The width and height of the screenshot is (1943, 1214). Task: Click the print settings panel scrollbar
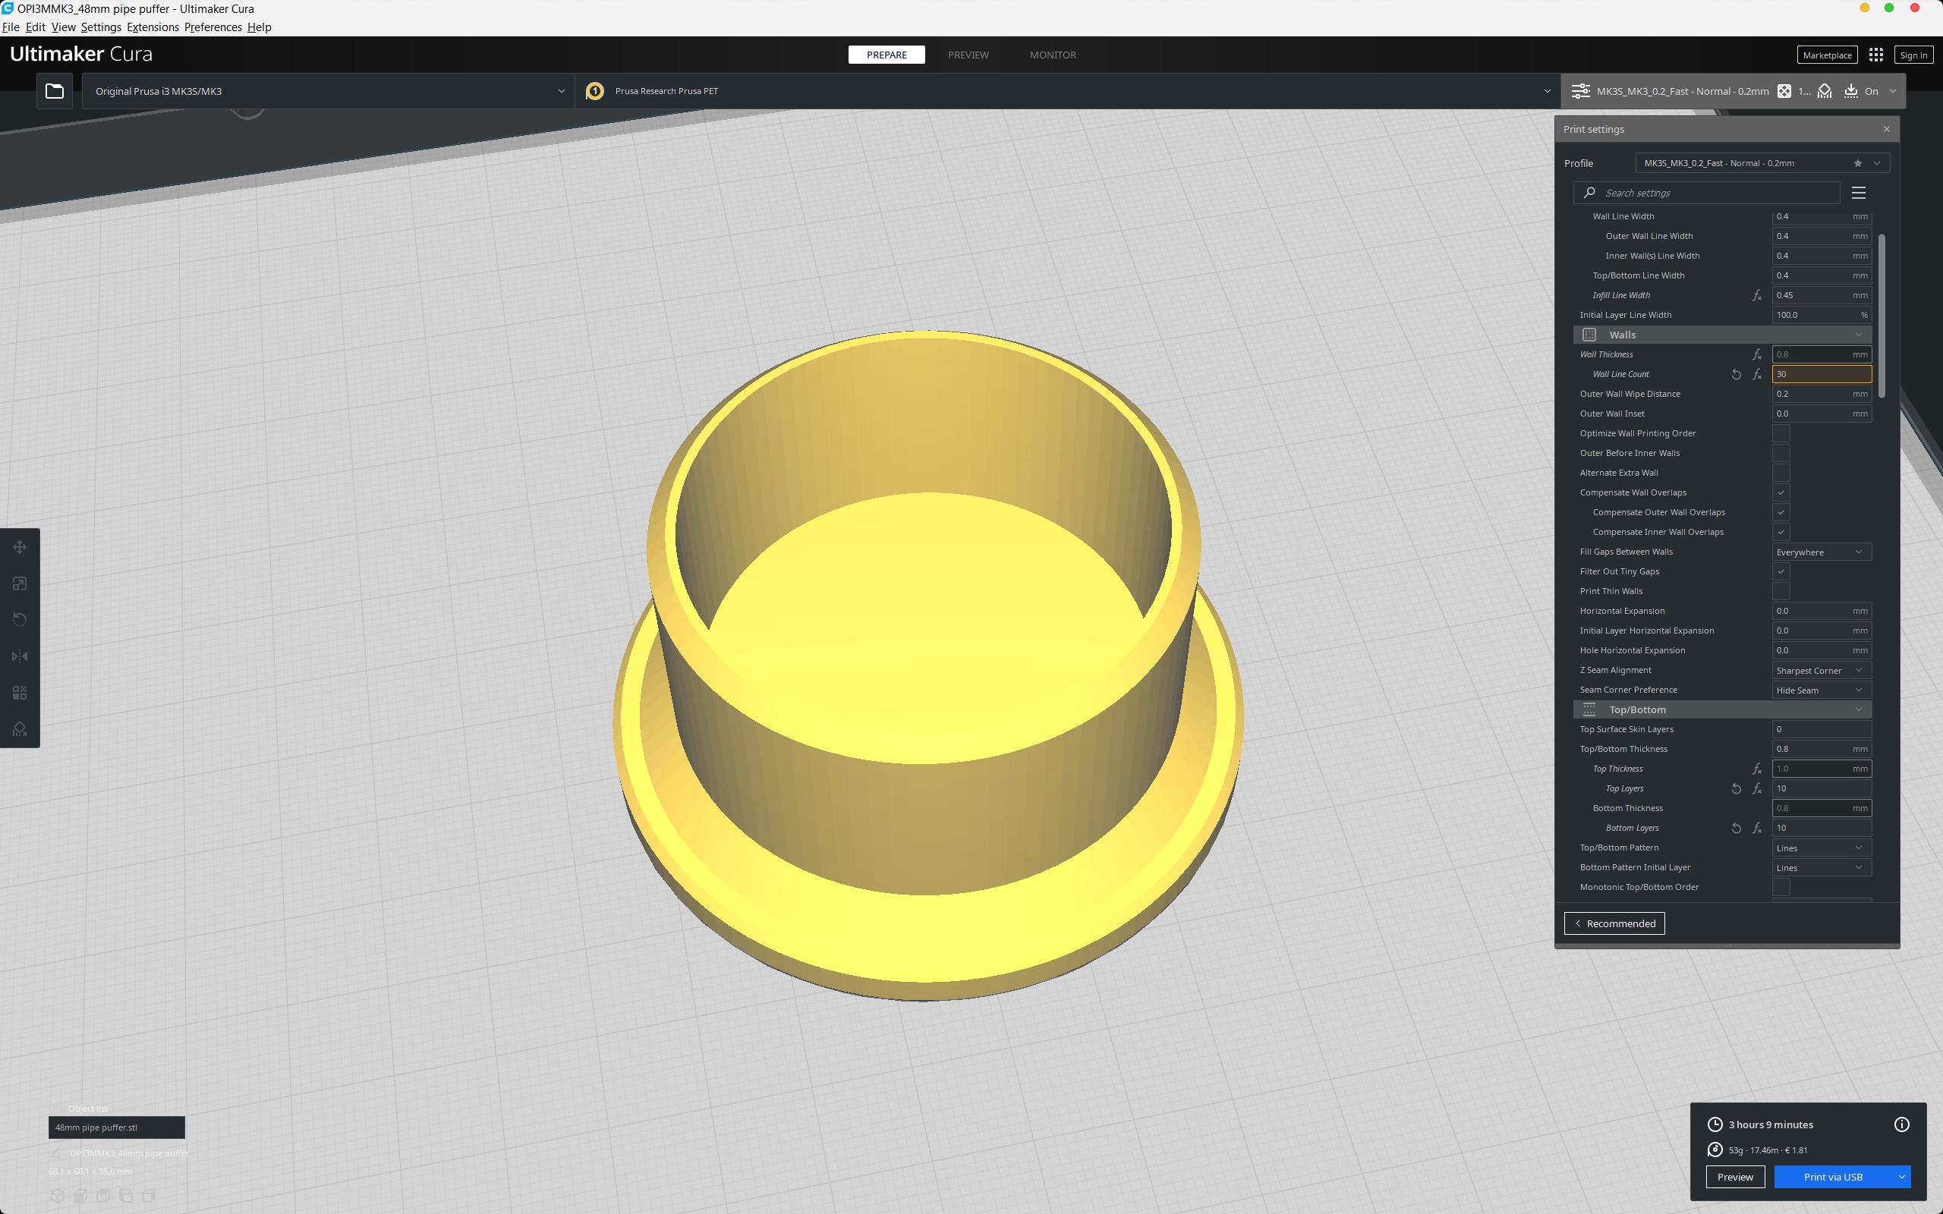(x=1882, y=316)
